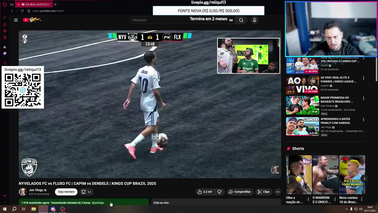Open the Player sidebar icon
This screenshot has height=213, width=378.
click(x=5, y=63)
